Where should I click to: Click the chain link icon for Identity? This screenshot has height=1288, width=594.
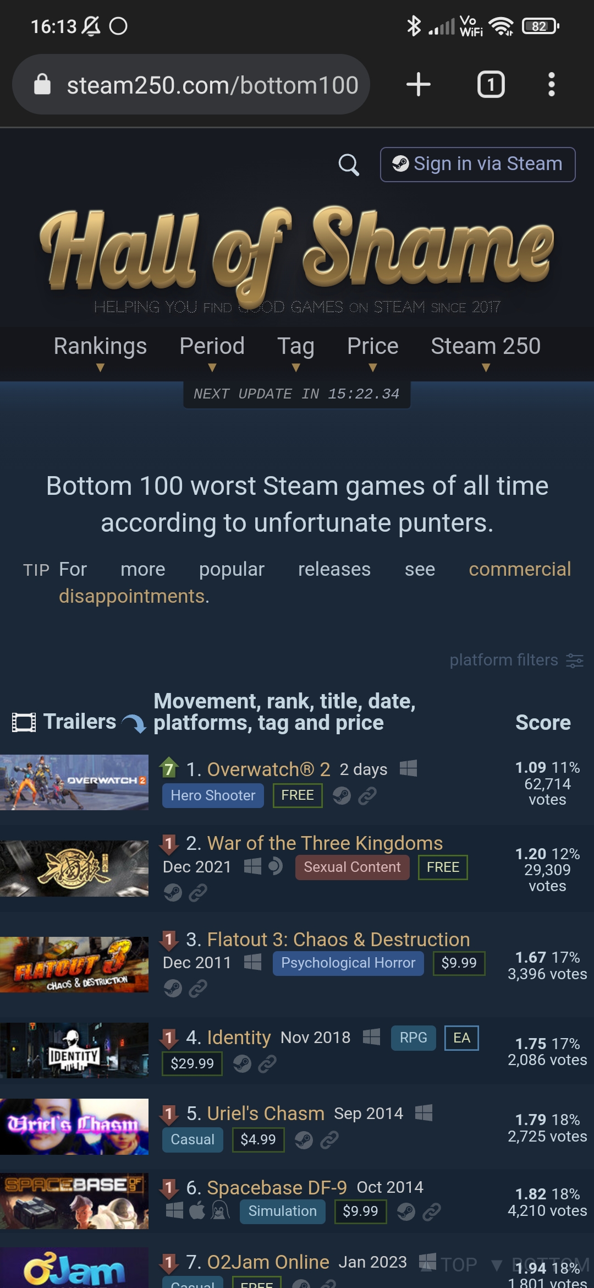[x=267, y=1063]
